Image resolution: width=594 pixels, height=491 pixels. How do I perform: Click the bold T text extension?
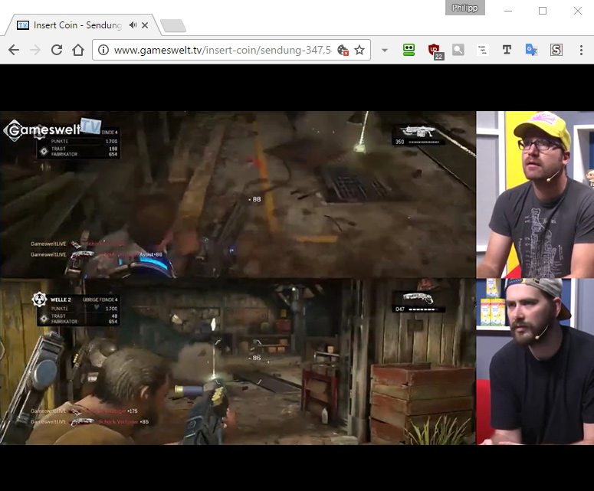click(x=507, y=50)
